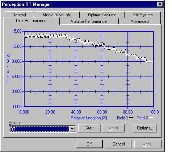Start the disk performance test
The height and width of the screenshot is (152, 172).
pos(89,128)
